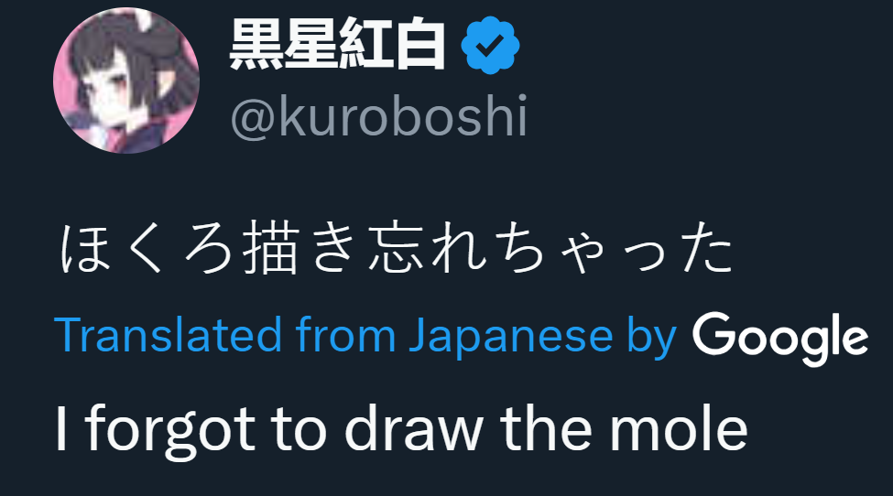Click the white checkmark inside the badge
The image size is (893, 496).
click(490, 46)
